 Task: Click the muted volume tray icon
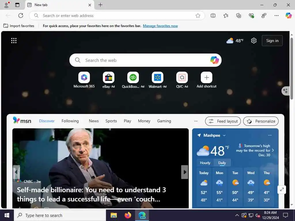258,215
